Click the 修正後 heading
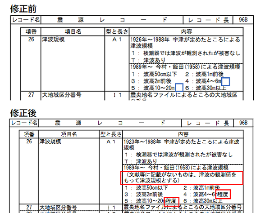Image resolution: width=265 pixels, height=213 pixels. 23,113
